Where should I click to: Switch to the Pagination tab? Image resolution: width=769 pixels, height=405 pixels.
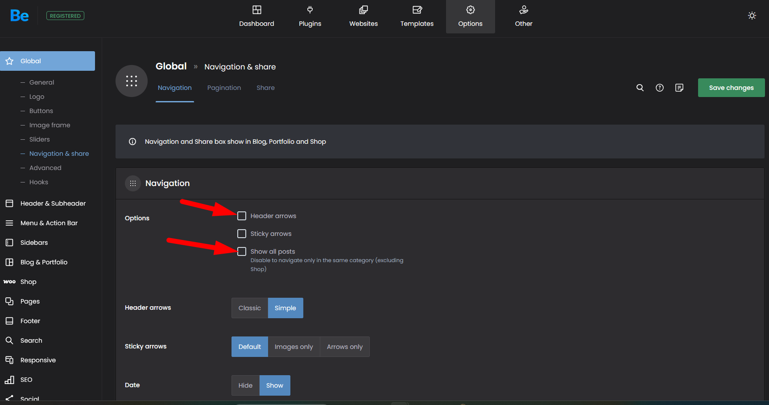pyautogui.click(x=224, y=88)
